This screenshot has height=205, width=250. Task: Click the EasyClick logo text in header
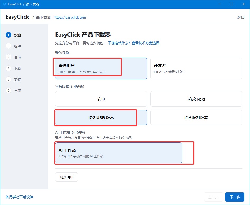pyautogui.click(x=17, y=17)
